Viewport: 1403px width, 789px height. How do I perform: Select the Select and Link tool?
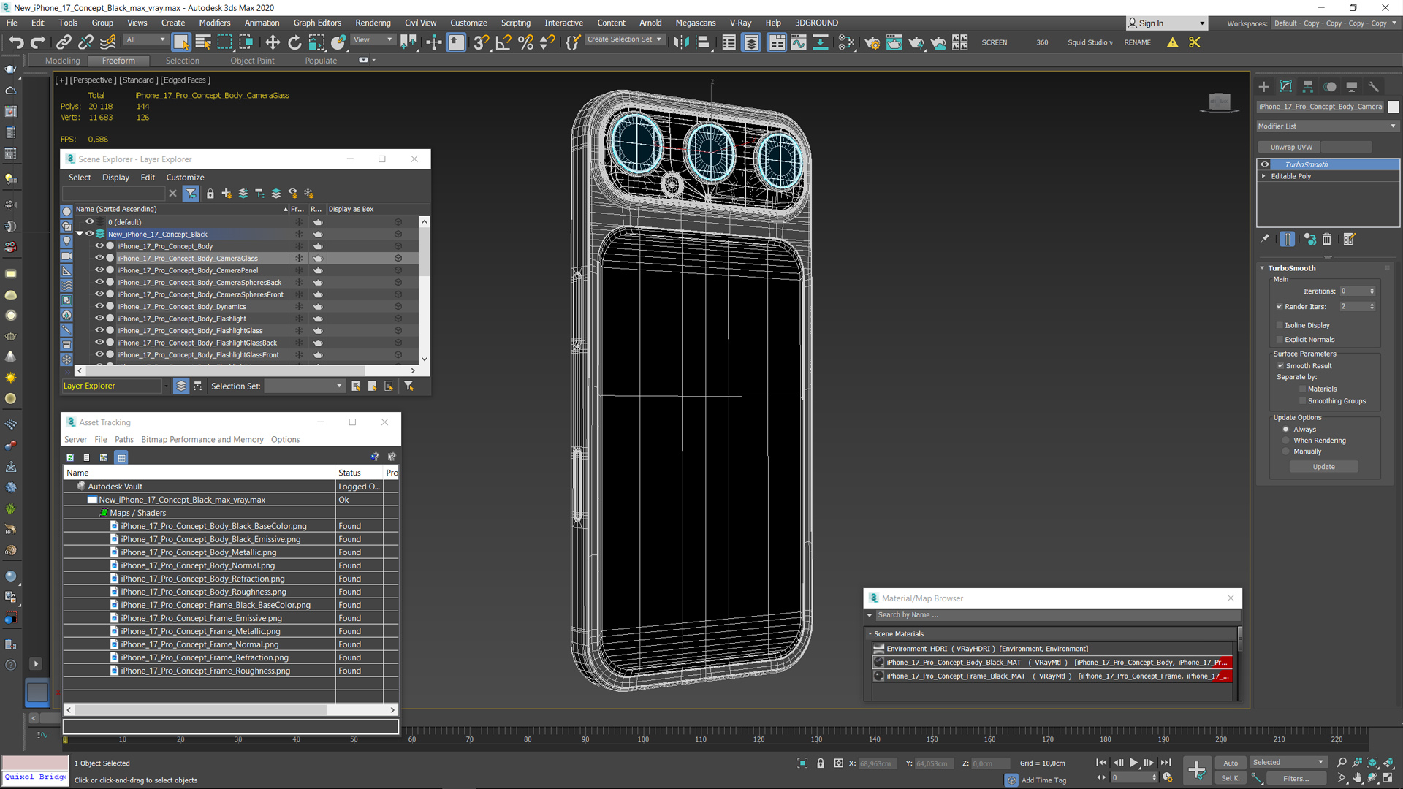(64, 42)
